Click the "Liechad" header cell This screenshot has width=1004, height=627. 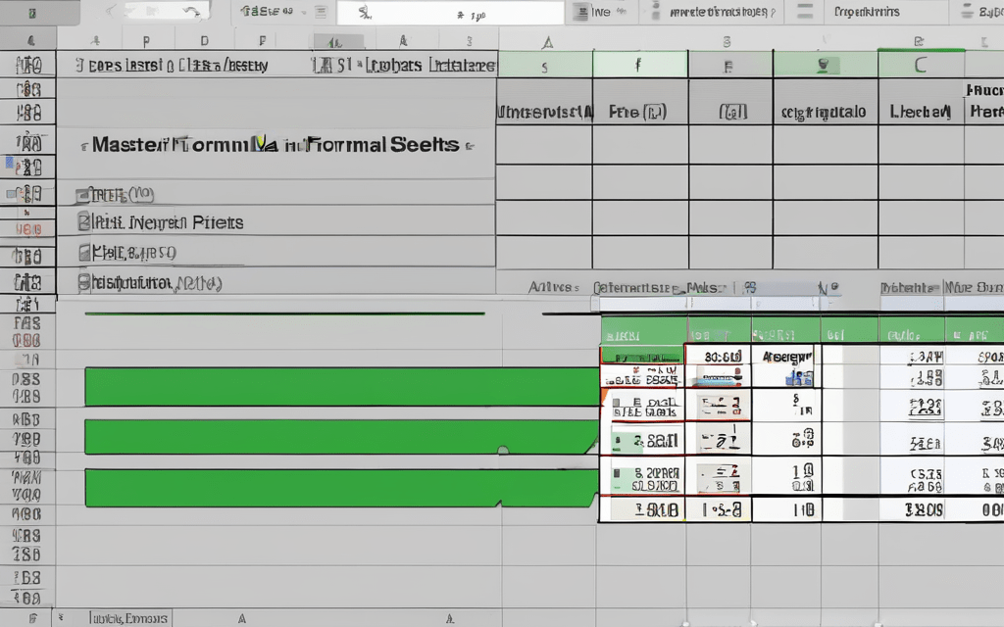tap(920, 112)
